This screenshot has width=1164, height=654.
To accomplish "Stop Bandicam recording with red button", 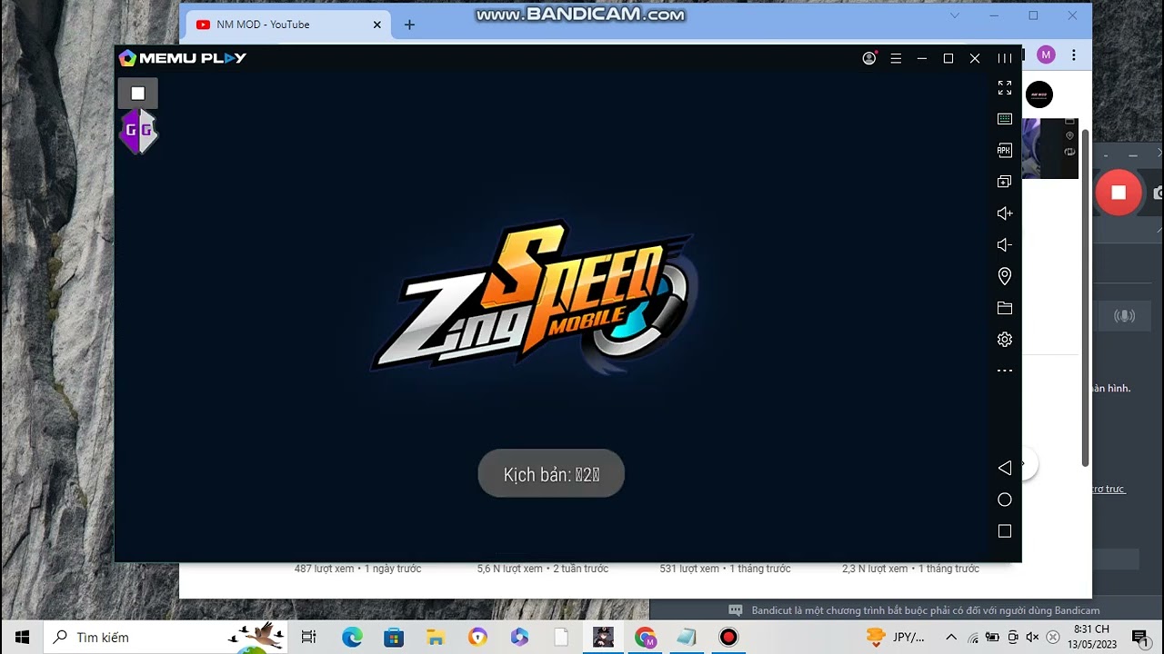I will (1119, 193).
